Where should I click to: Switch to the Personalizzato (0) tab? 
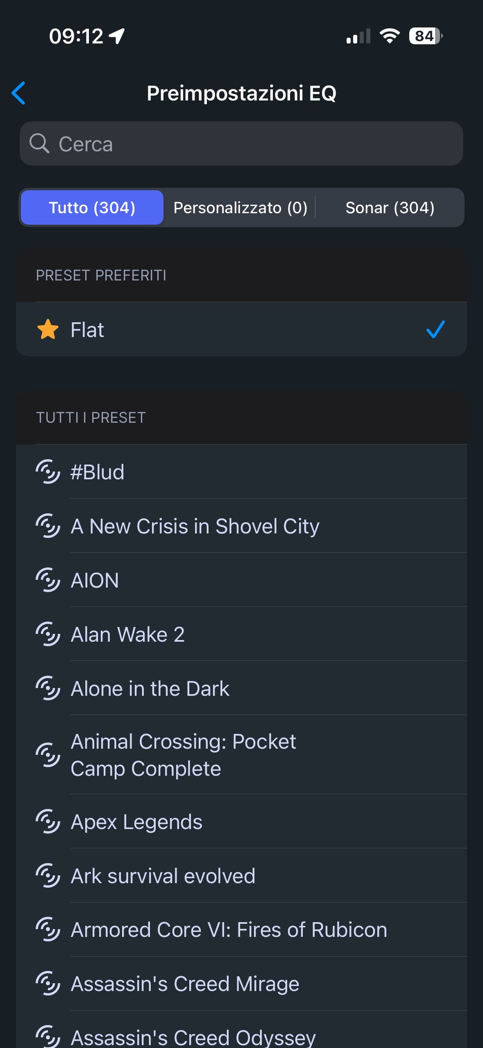click(240, 207)
